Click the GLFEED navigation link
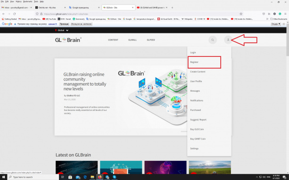The width and height of the screenshot is (289, 180). 151,40
